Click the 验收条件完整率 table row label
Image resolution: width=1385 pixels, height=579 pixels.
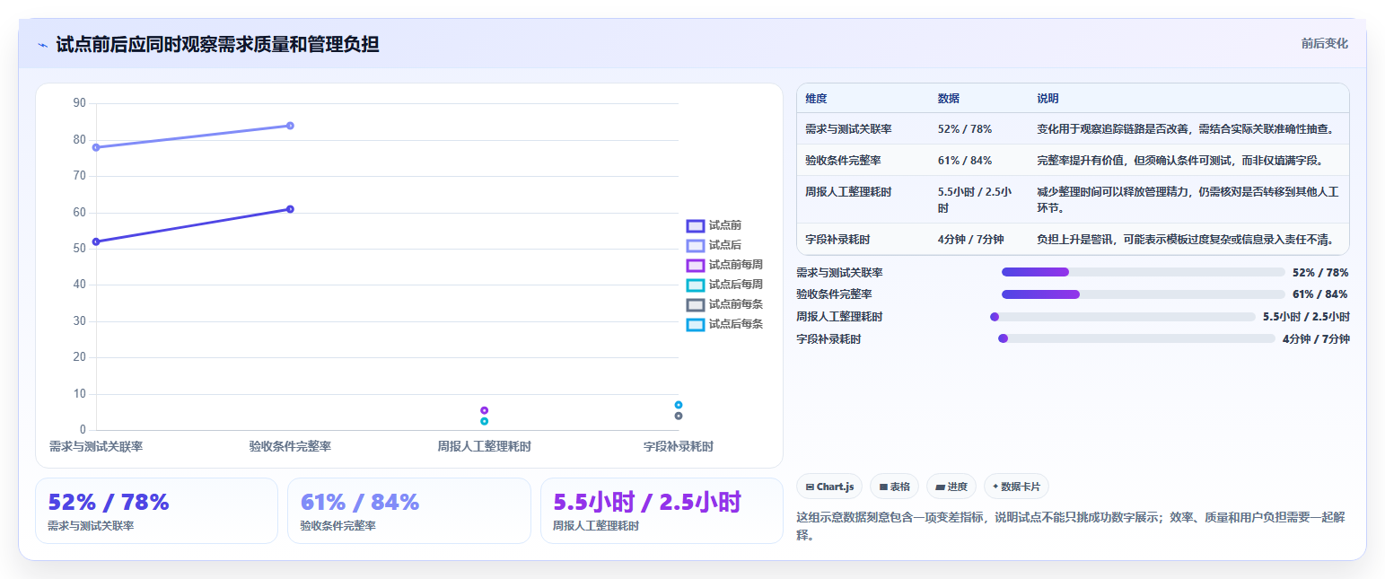[843, 161]
